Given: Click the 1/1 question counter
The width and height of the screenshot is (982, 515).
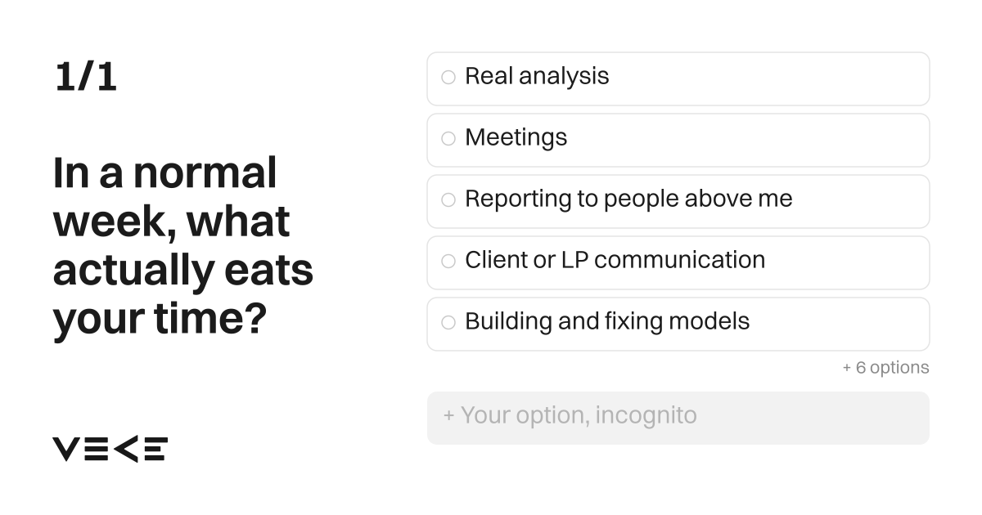Looking at the screenshot, I should 86,78.
